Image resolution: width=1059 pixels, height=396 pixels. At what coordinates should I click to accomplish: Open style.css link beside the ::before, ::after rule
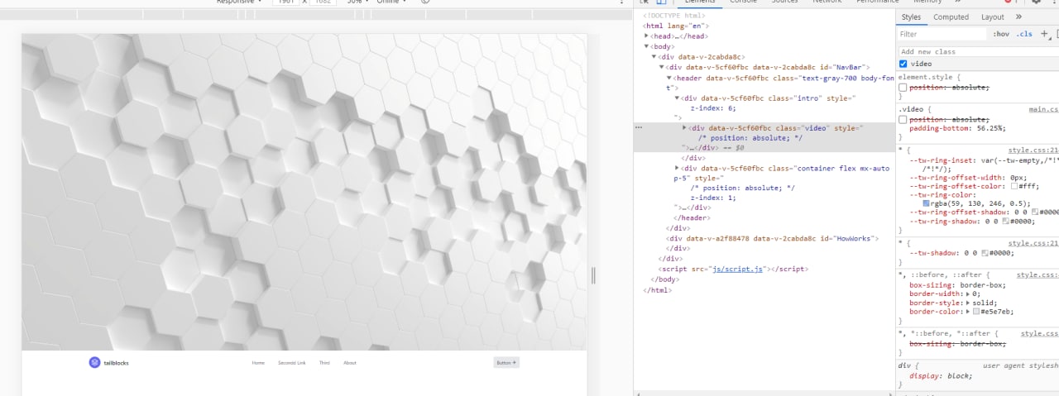tap(1037, 274)
